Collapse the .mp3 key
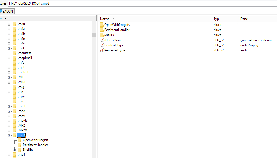This screenshot has width=277, height=158. pos(9,136)
